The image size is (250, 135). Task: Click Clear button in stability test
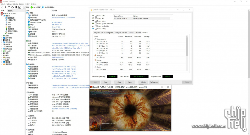[x=119, y=82]
